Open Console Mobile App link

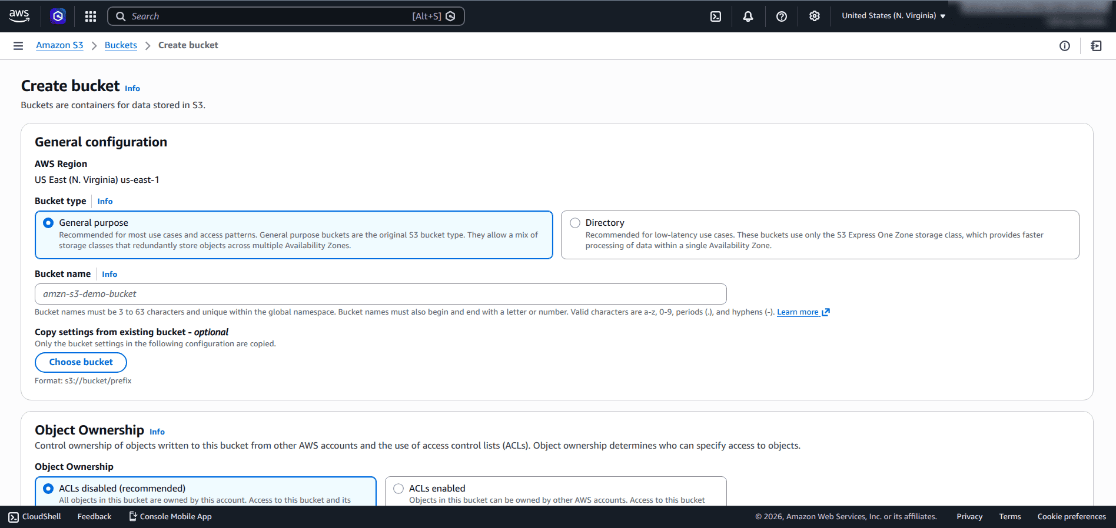tap(170, 517)
